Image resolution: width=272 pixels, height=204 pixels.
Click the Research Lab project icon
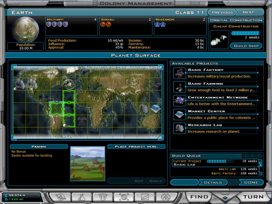[x=179, y=128]
